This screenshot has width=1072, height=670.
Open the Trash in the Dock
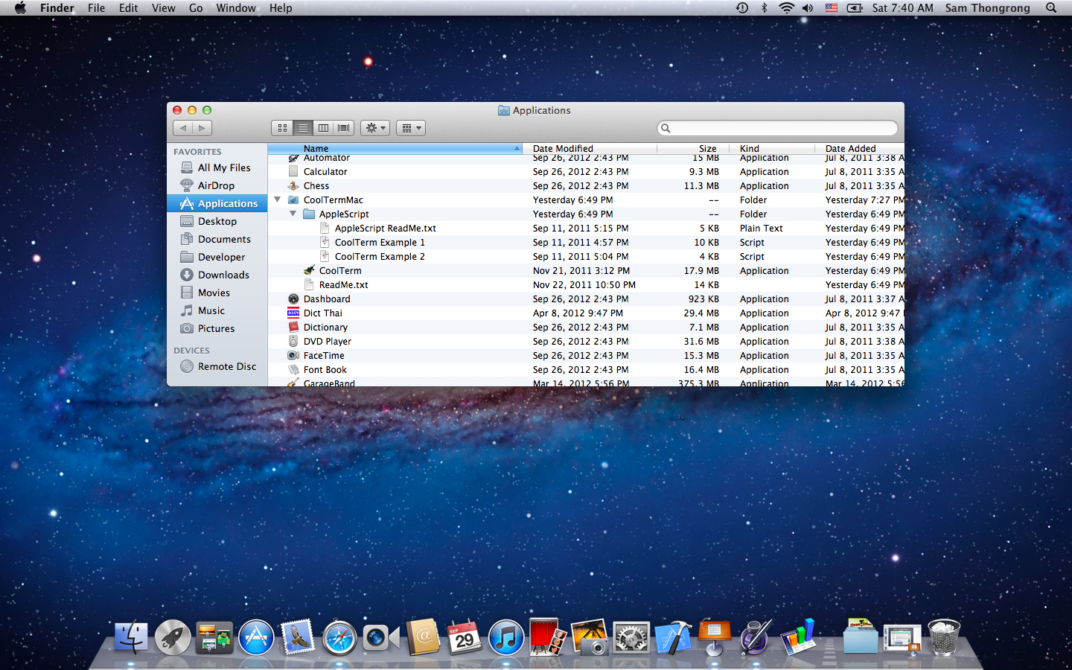click(x=944, y=638)
